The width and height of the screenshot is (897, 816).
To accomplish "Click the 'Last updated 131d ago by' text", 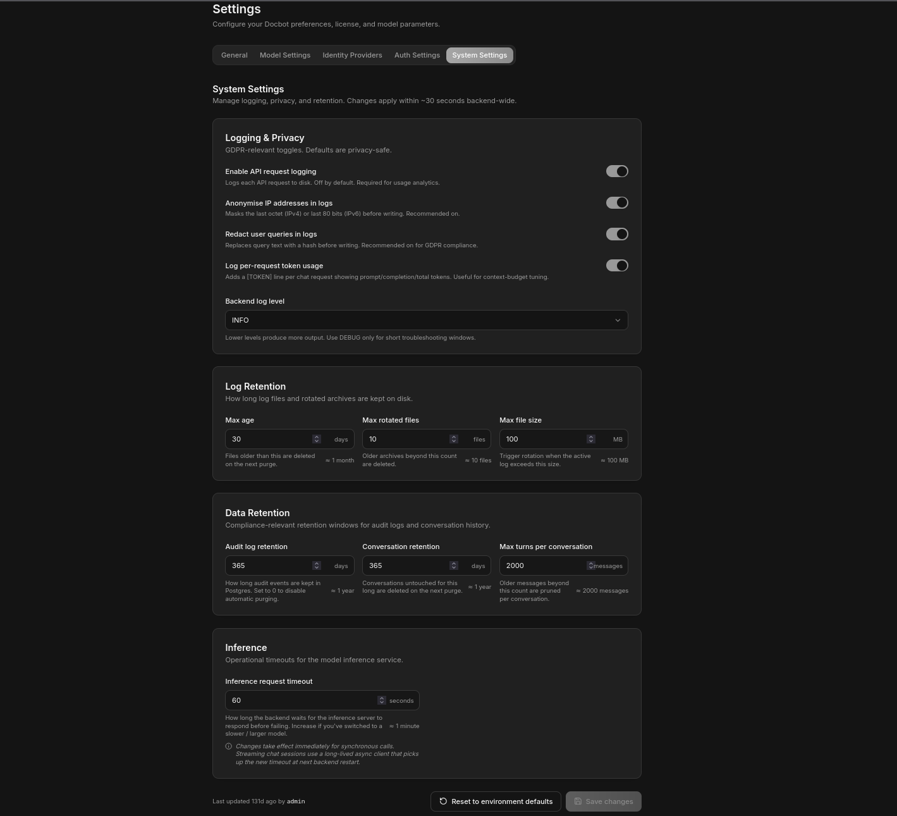I will click(248, 801).
